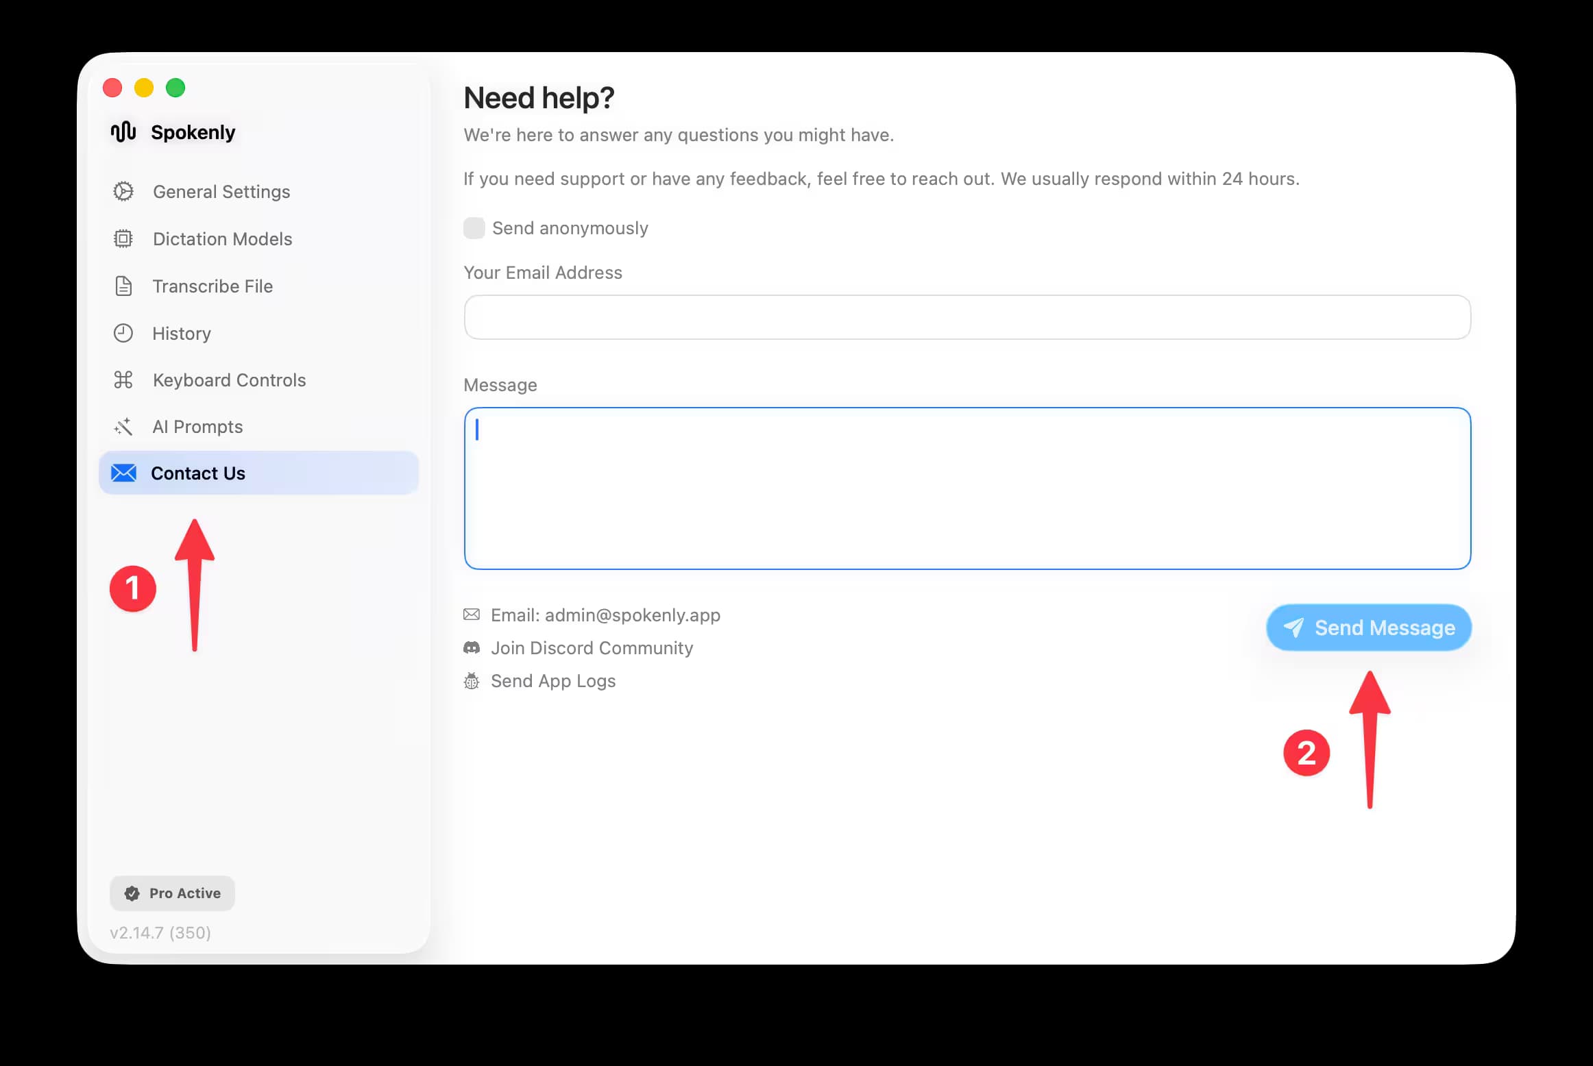The width and height of the screenshot is (1593, 1066).
Task: Click the Keyboard Controls command icon
Action: (x=123, y=380)
